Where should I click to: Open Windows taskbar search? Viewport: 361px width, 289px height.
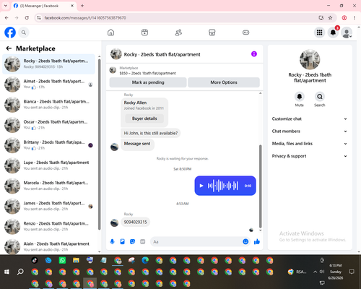20,272
